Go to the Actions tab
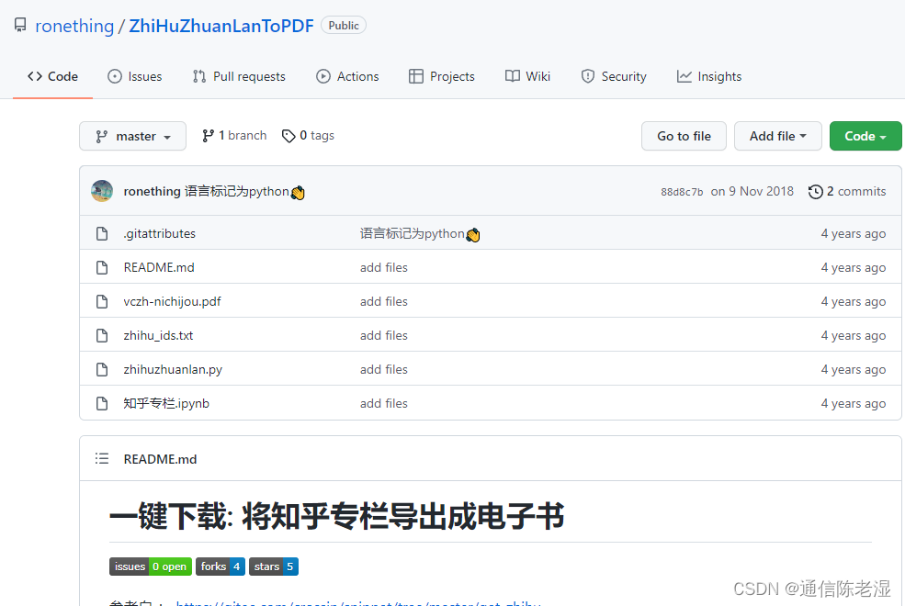Image resolution: width=905 pixels, height=606 pixels. [x=347, y=76]
